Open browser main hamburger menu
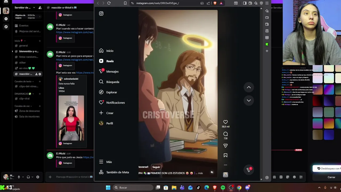Image resolution: width=341 pixels, height=192 pixels. (267, 3)
